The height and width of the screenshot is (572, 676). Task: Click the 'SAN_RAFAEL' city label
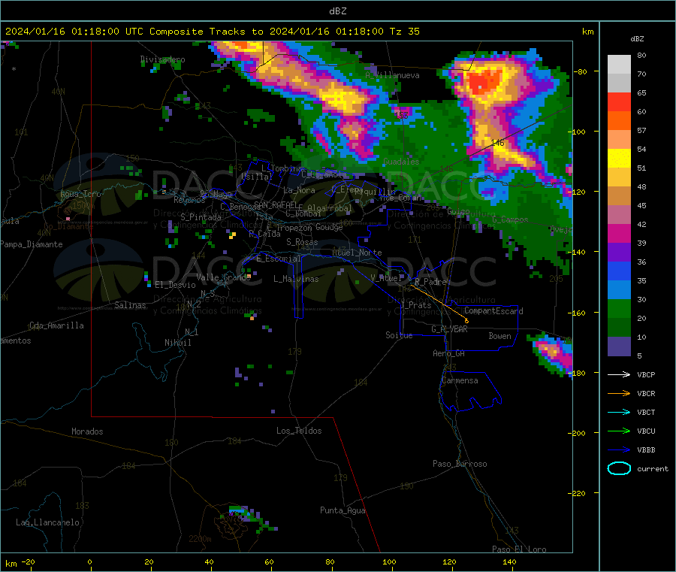pyautogui.click(x=276, y=204)
